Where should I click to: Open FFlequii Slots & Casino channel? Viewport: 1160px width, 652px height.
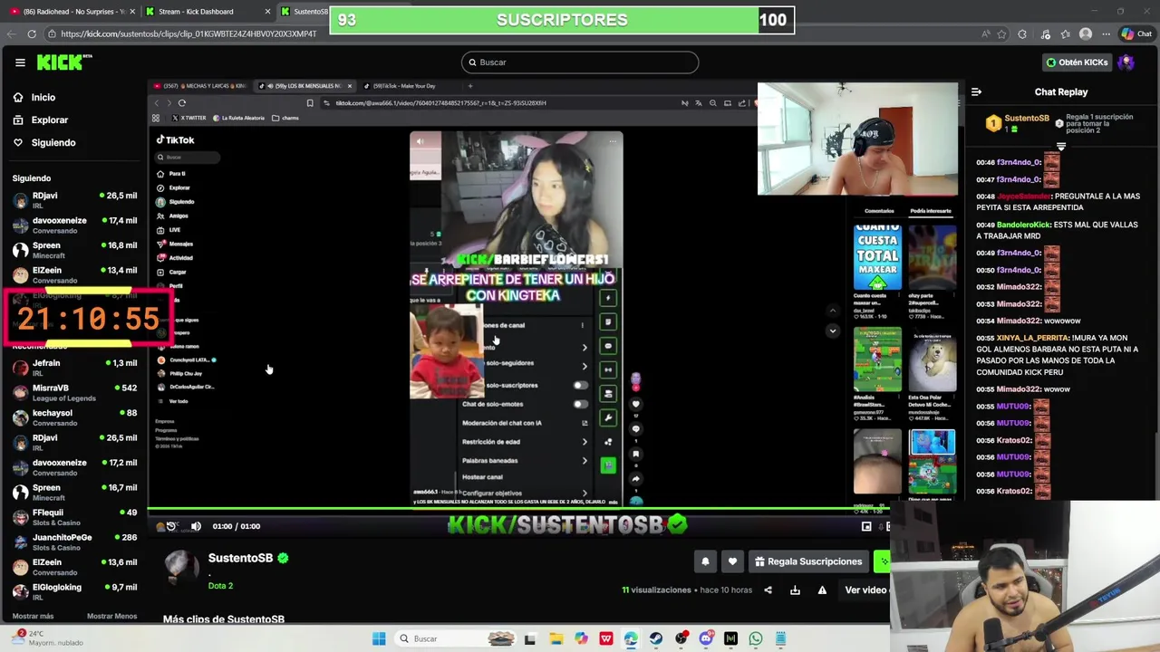(74, 517)
